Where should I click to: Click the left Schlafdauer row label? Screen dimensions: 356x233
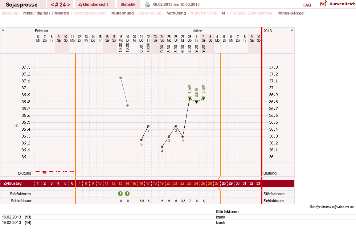click(x=21, y=201)
